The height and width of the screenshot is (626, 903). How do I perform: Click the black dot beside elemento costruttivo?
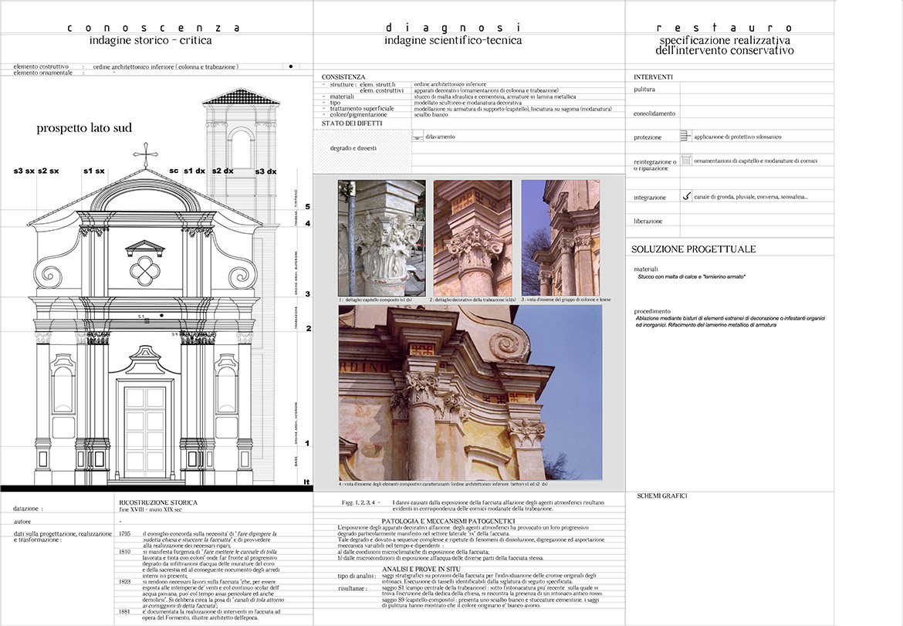tap(290, 67)
